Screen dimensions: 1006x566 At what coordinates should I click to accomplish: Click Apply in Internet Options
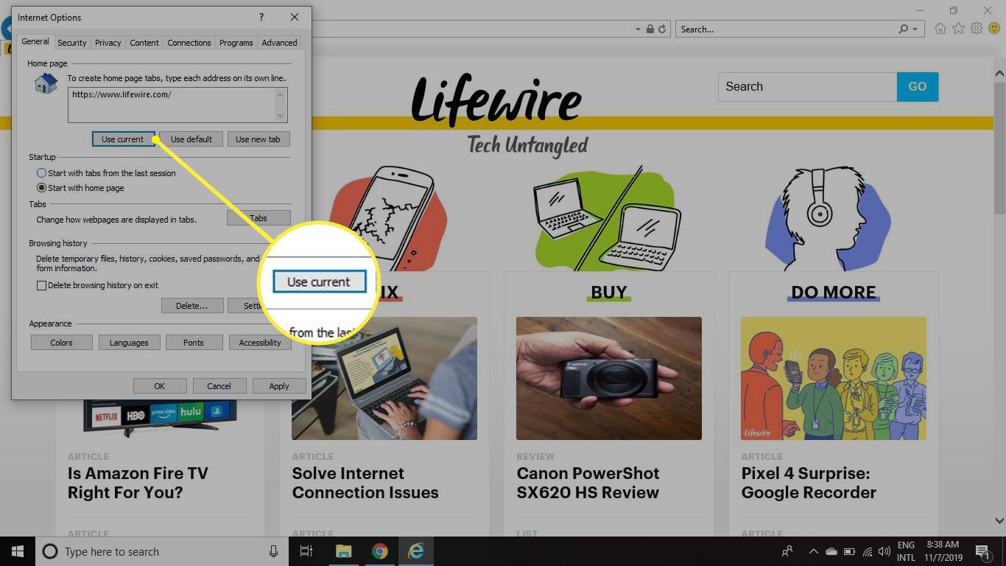[279, 386]
